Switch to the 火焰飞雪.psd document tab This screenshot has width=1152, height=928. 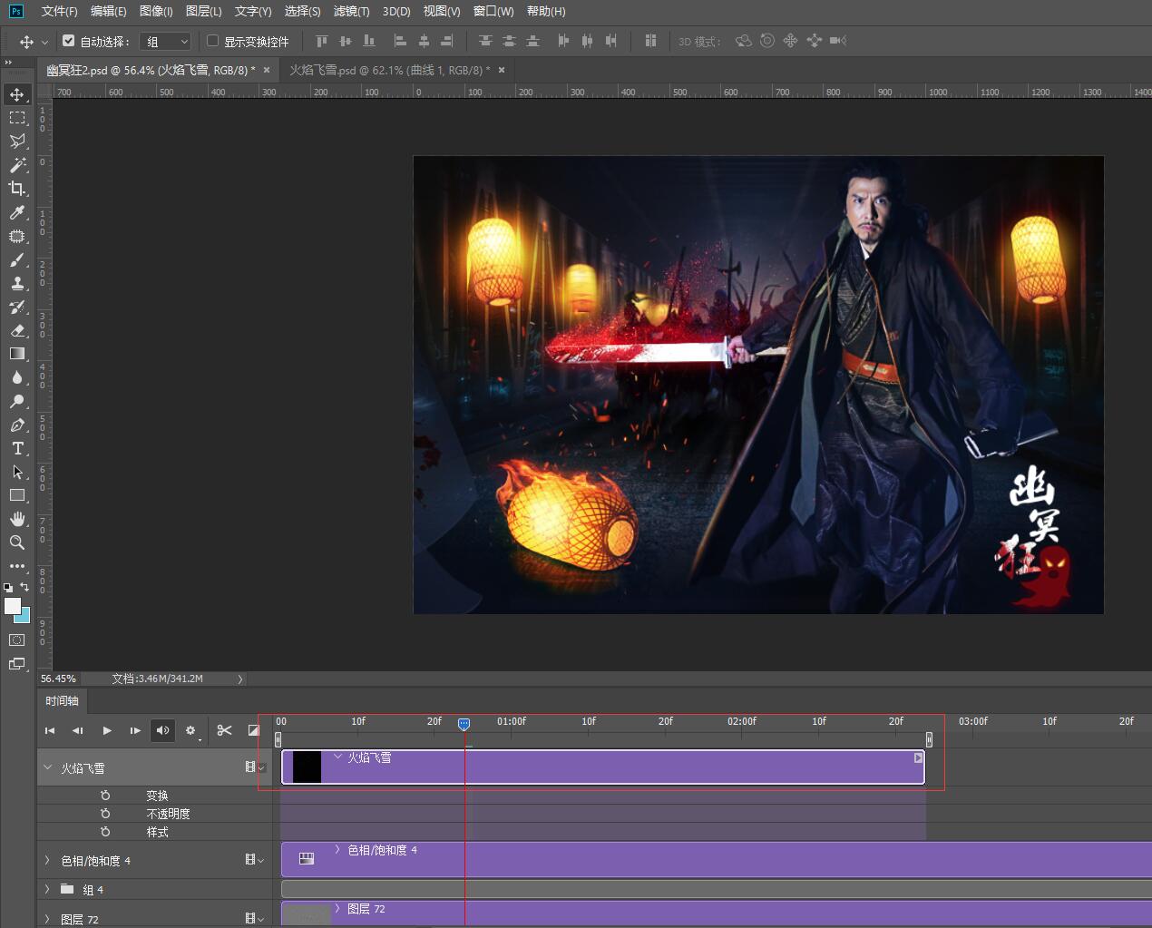click(x=389, y=70)
